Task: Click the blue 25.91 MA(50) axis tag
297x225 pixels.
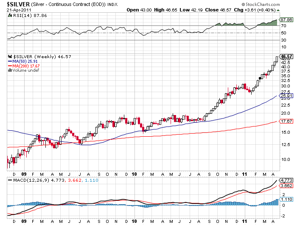Action: [x=286, y=96]
